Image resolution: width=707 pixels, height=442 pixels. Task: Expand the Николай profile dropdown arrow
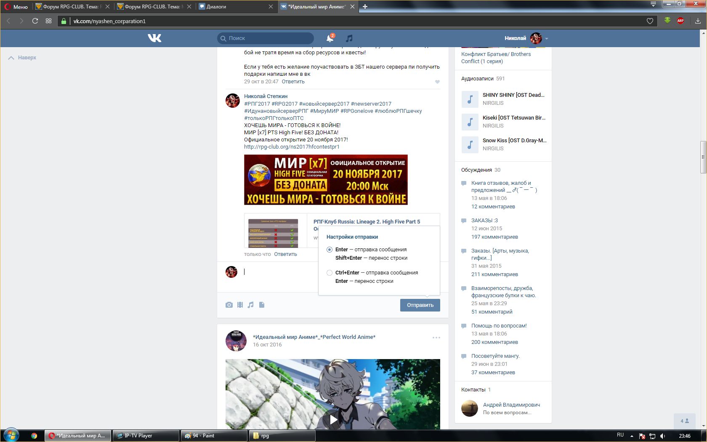(547, 39)
